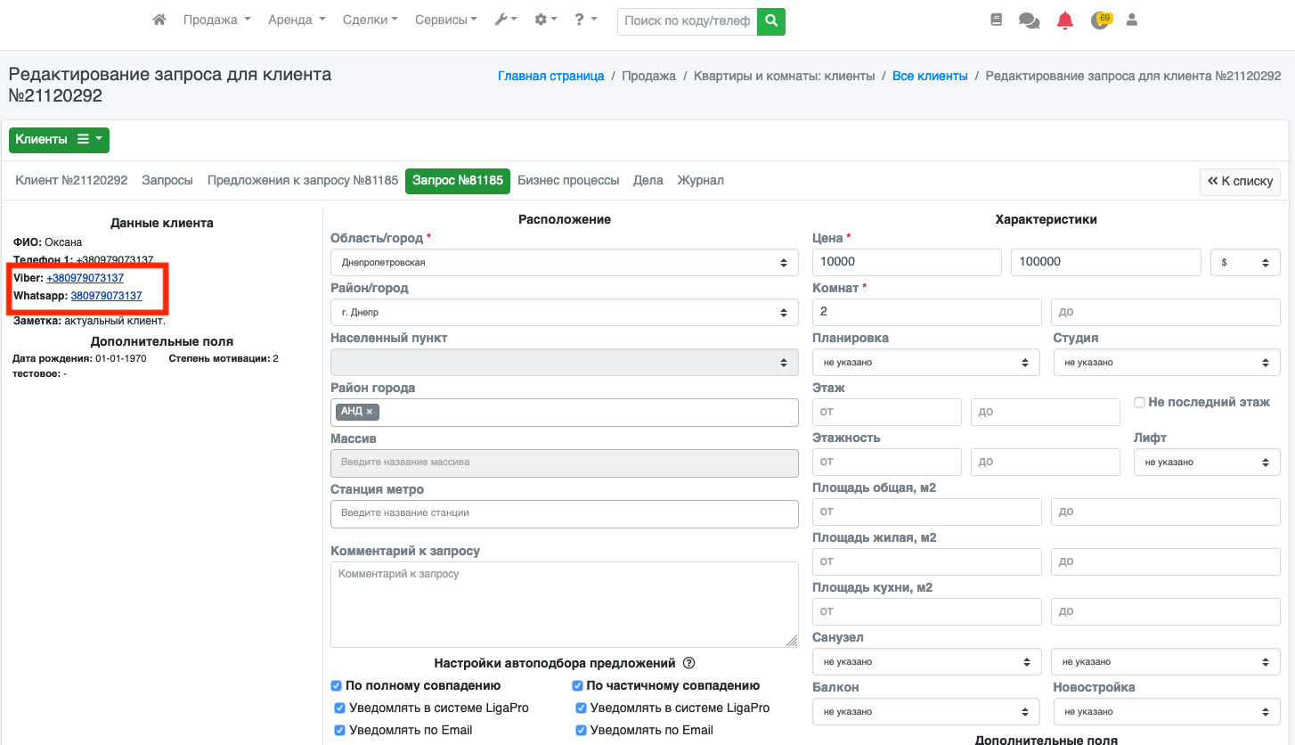Click the green search magnifier button
Screen dimensions: 1295x745
(x=771, y=20)
